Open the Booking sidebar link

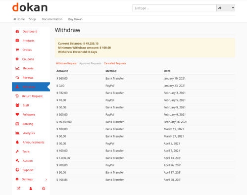tap(28, 124)
